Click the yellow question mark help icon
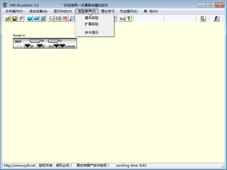Image resolution: width=227 pixels, height=170 pixels. (x=129, y=18)
